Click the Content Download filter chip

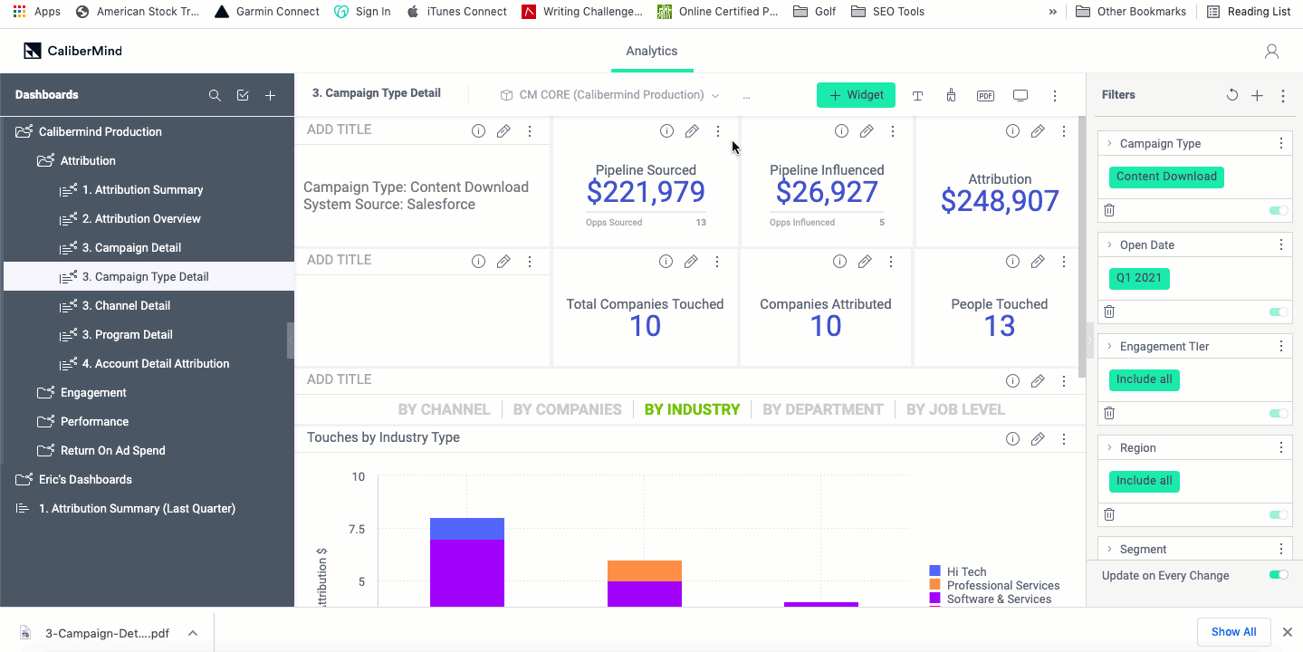[x=1166, y=177]
